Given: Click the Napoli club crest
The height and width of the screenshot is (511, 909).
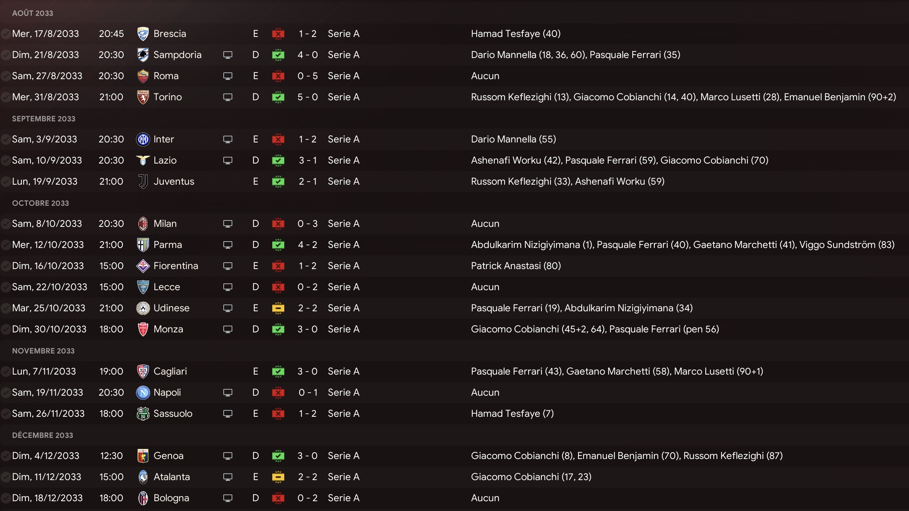Looking at the screenshot, I should point(143,393).
